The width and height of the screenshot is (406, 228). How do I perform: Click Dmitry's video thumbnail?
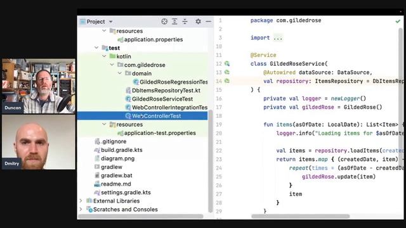[x=39, y=142]
